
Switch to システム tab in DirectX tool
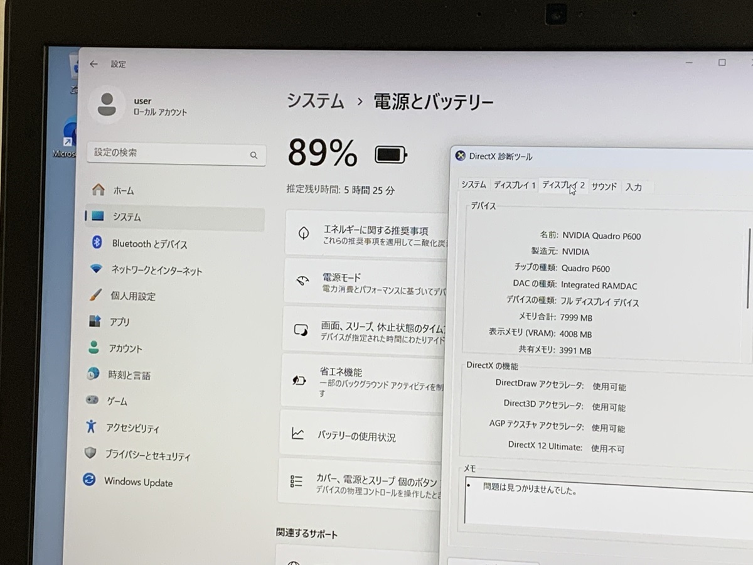click(x=473, y=185)
